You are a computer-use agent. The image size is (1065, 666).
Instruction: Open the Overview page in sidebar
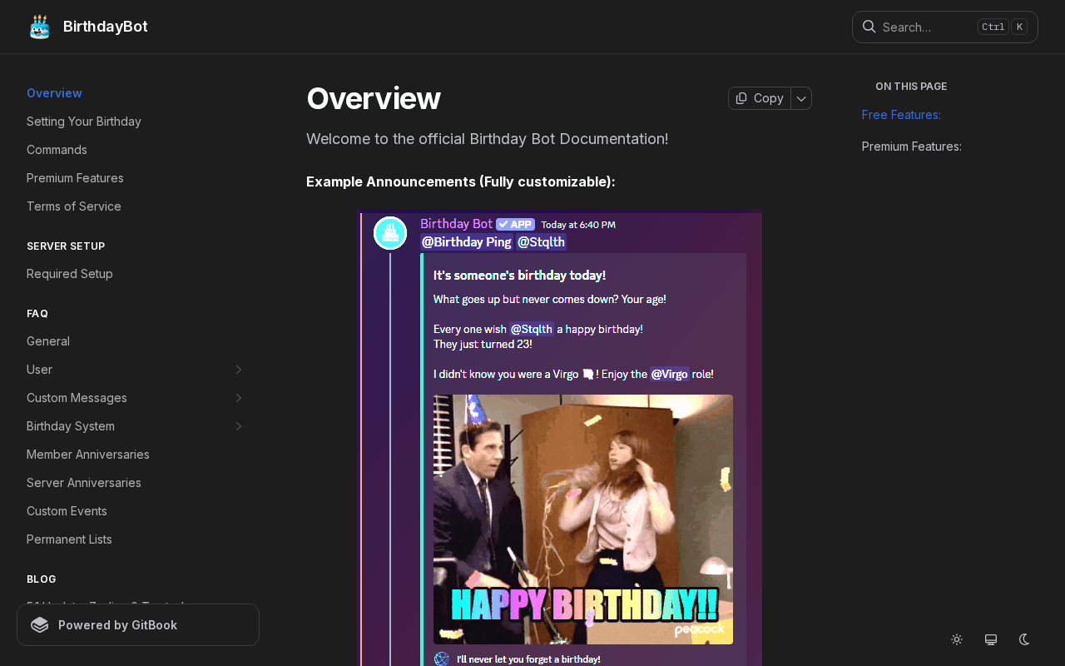pyautogui.click(x=54, y=93)
